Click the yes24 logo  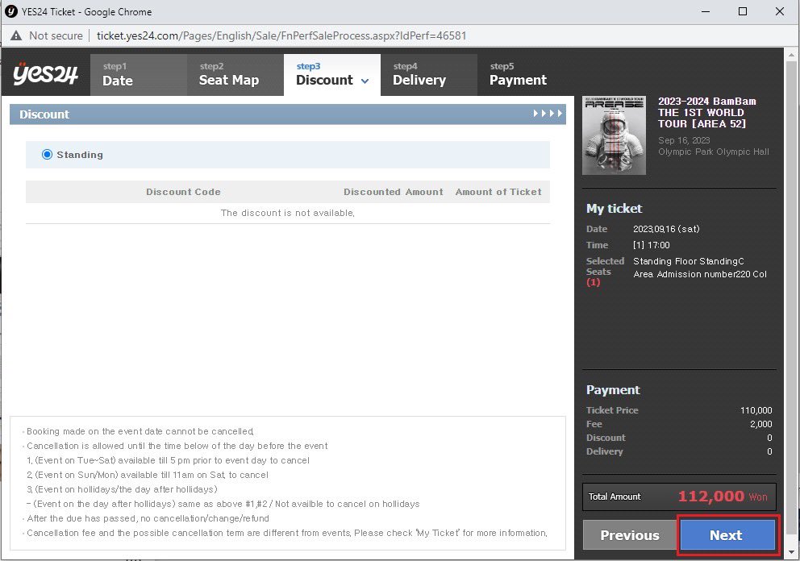45,74
